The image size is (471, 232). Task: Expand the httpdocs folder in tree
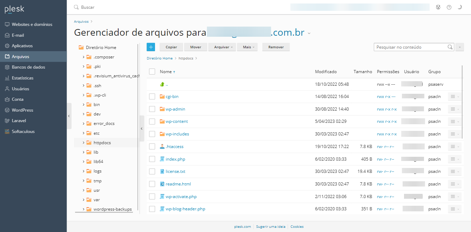click(x=83, y=143)
